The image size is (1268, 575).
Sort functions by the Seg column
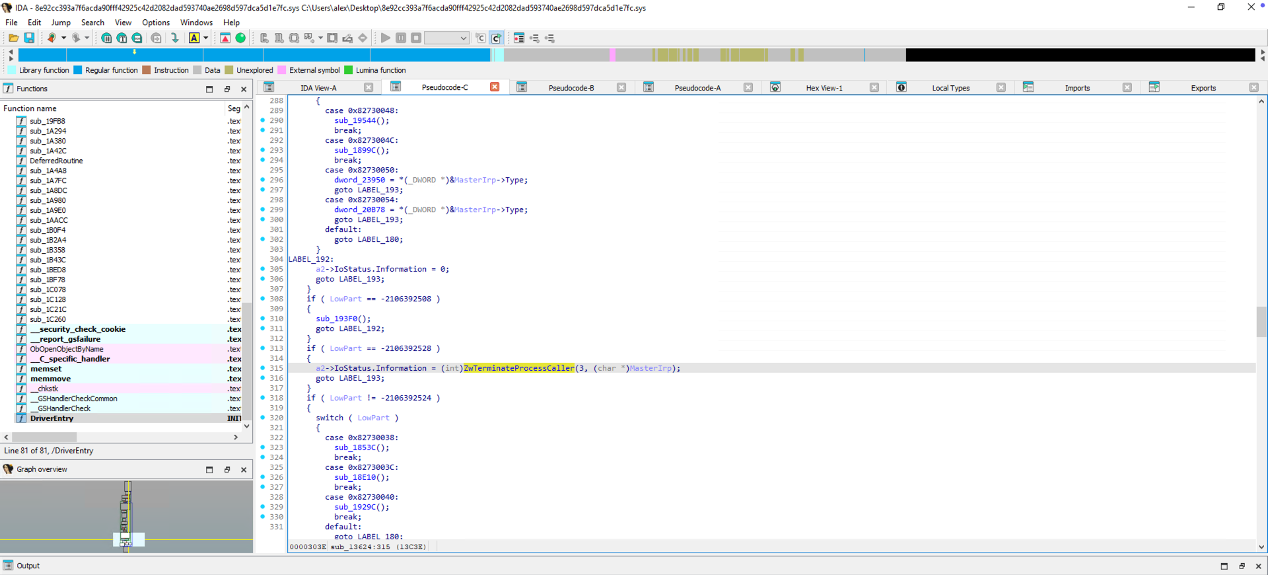pos(234,108)
